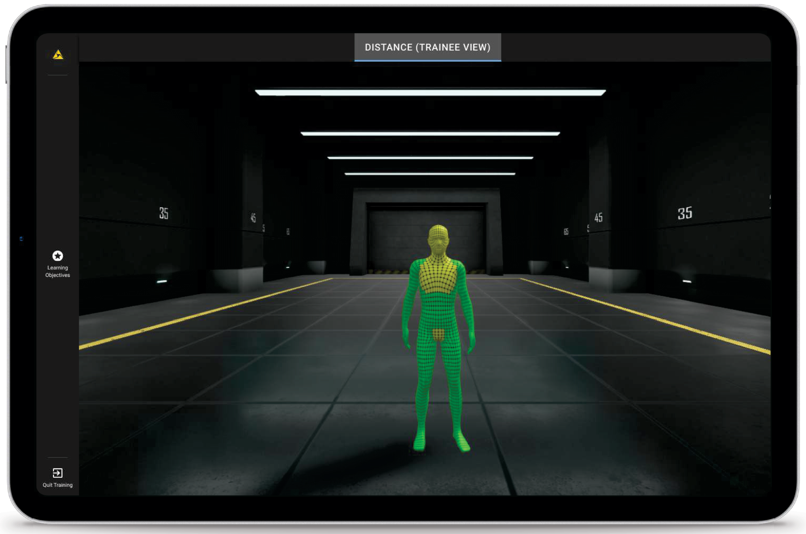Click the right wall 35 distance marker

tap(685, 213)
